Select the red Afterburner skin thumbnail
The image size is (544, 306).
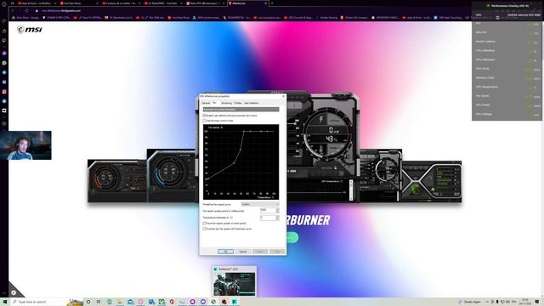[x=117, y=181]
